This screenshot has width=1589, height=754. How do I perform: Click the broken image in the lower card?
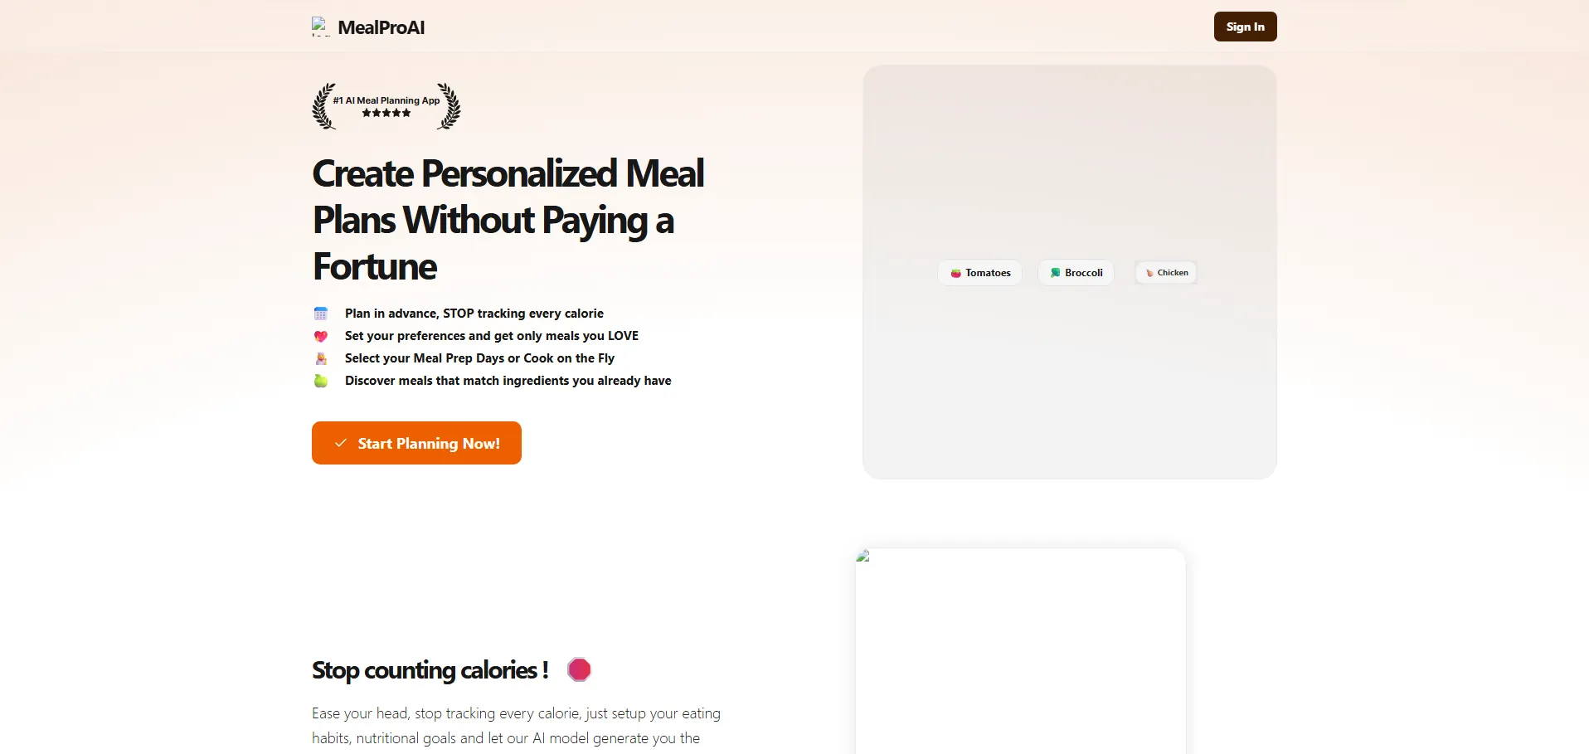coord(863,557)
